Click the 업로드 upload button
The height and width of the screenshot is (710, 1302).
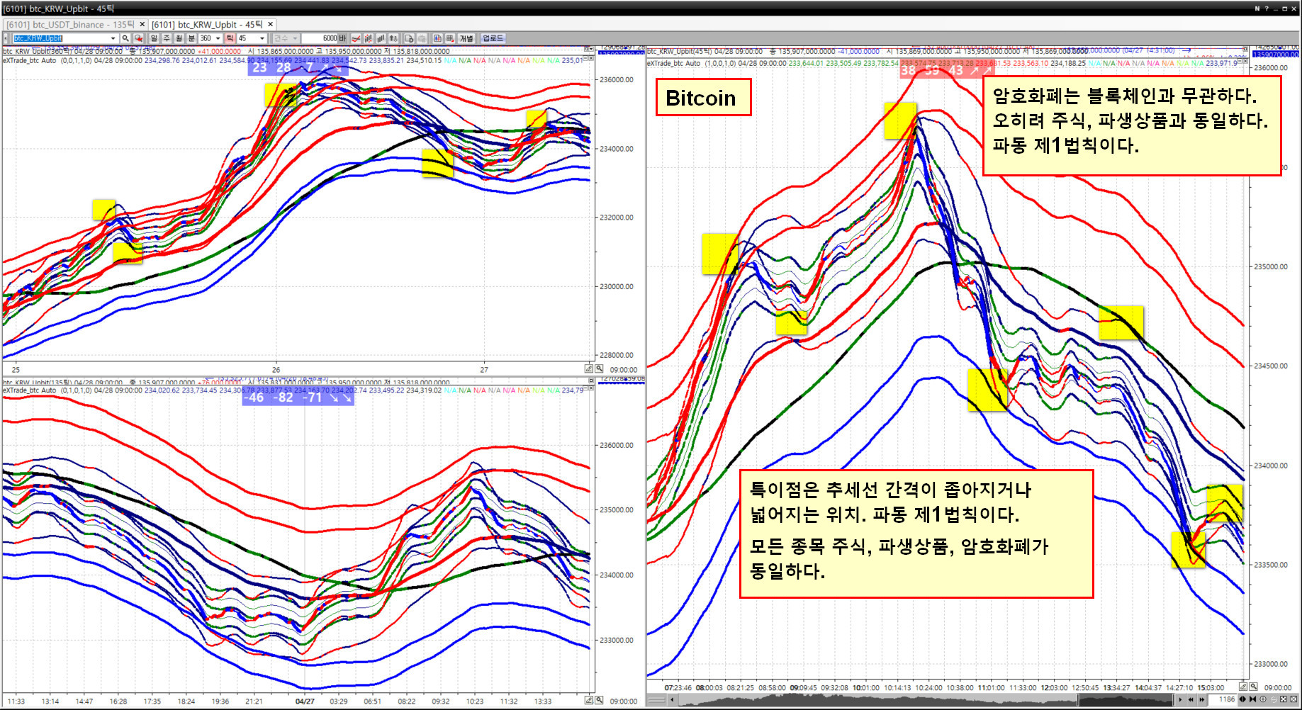coord(493,38)
